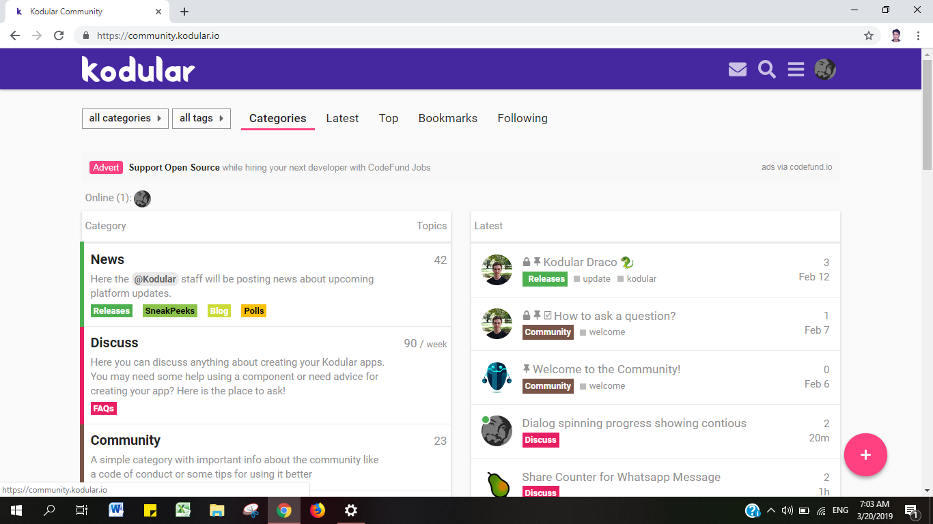The image size is (933, 524).
Task: Open the messages envelope icon
Action: [x=738, y=70]
